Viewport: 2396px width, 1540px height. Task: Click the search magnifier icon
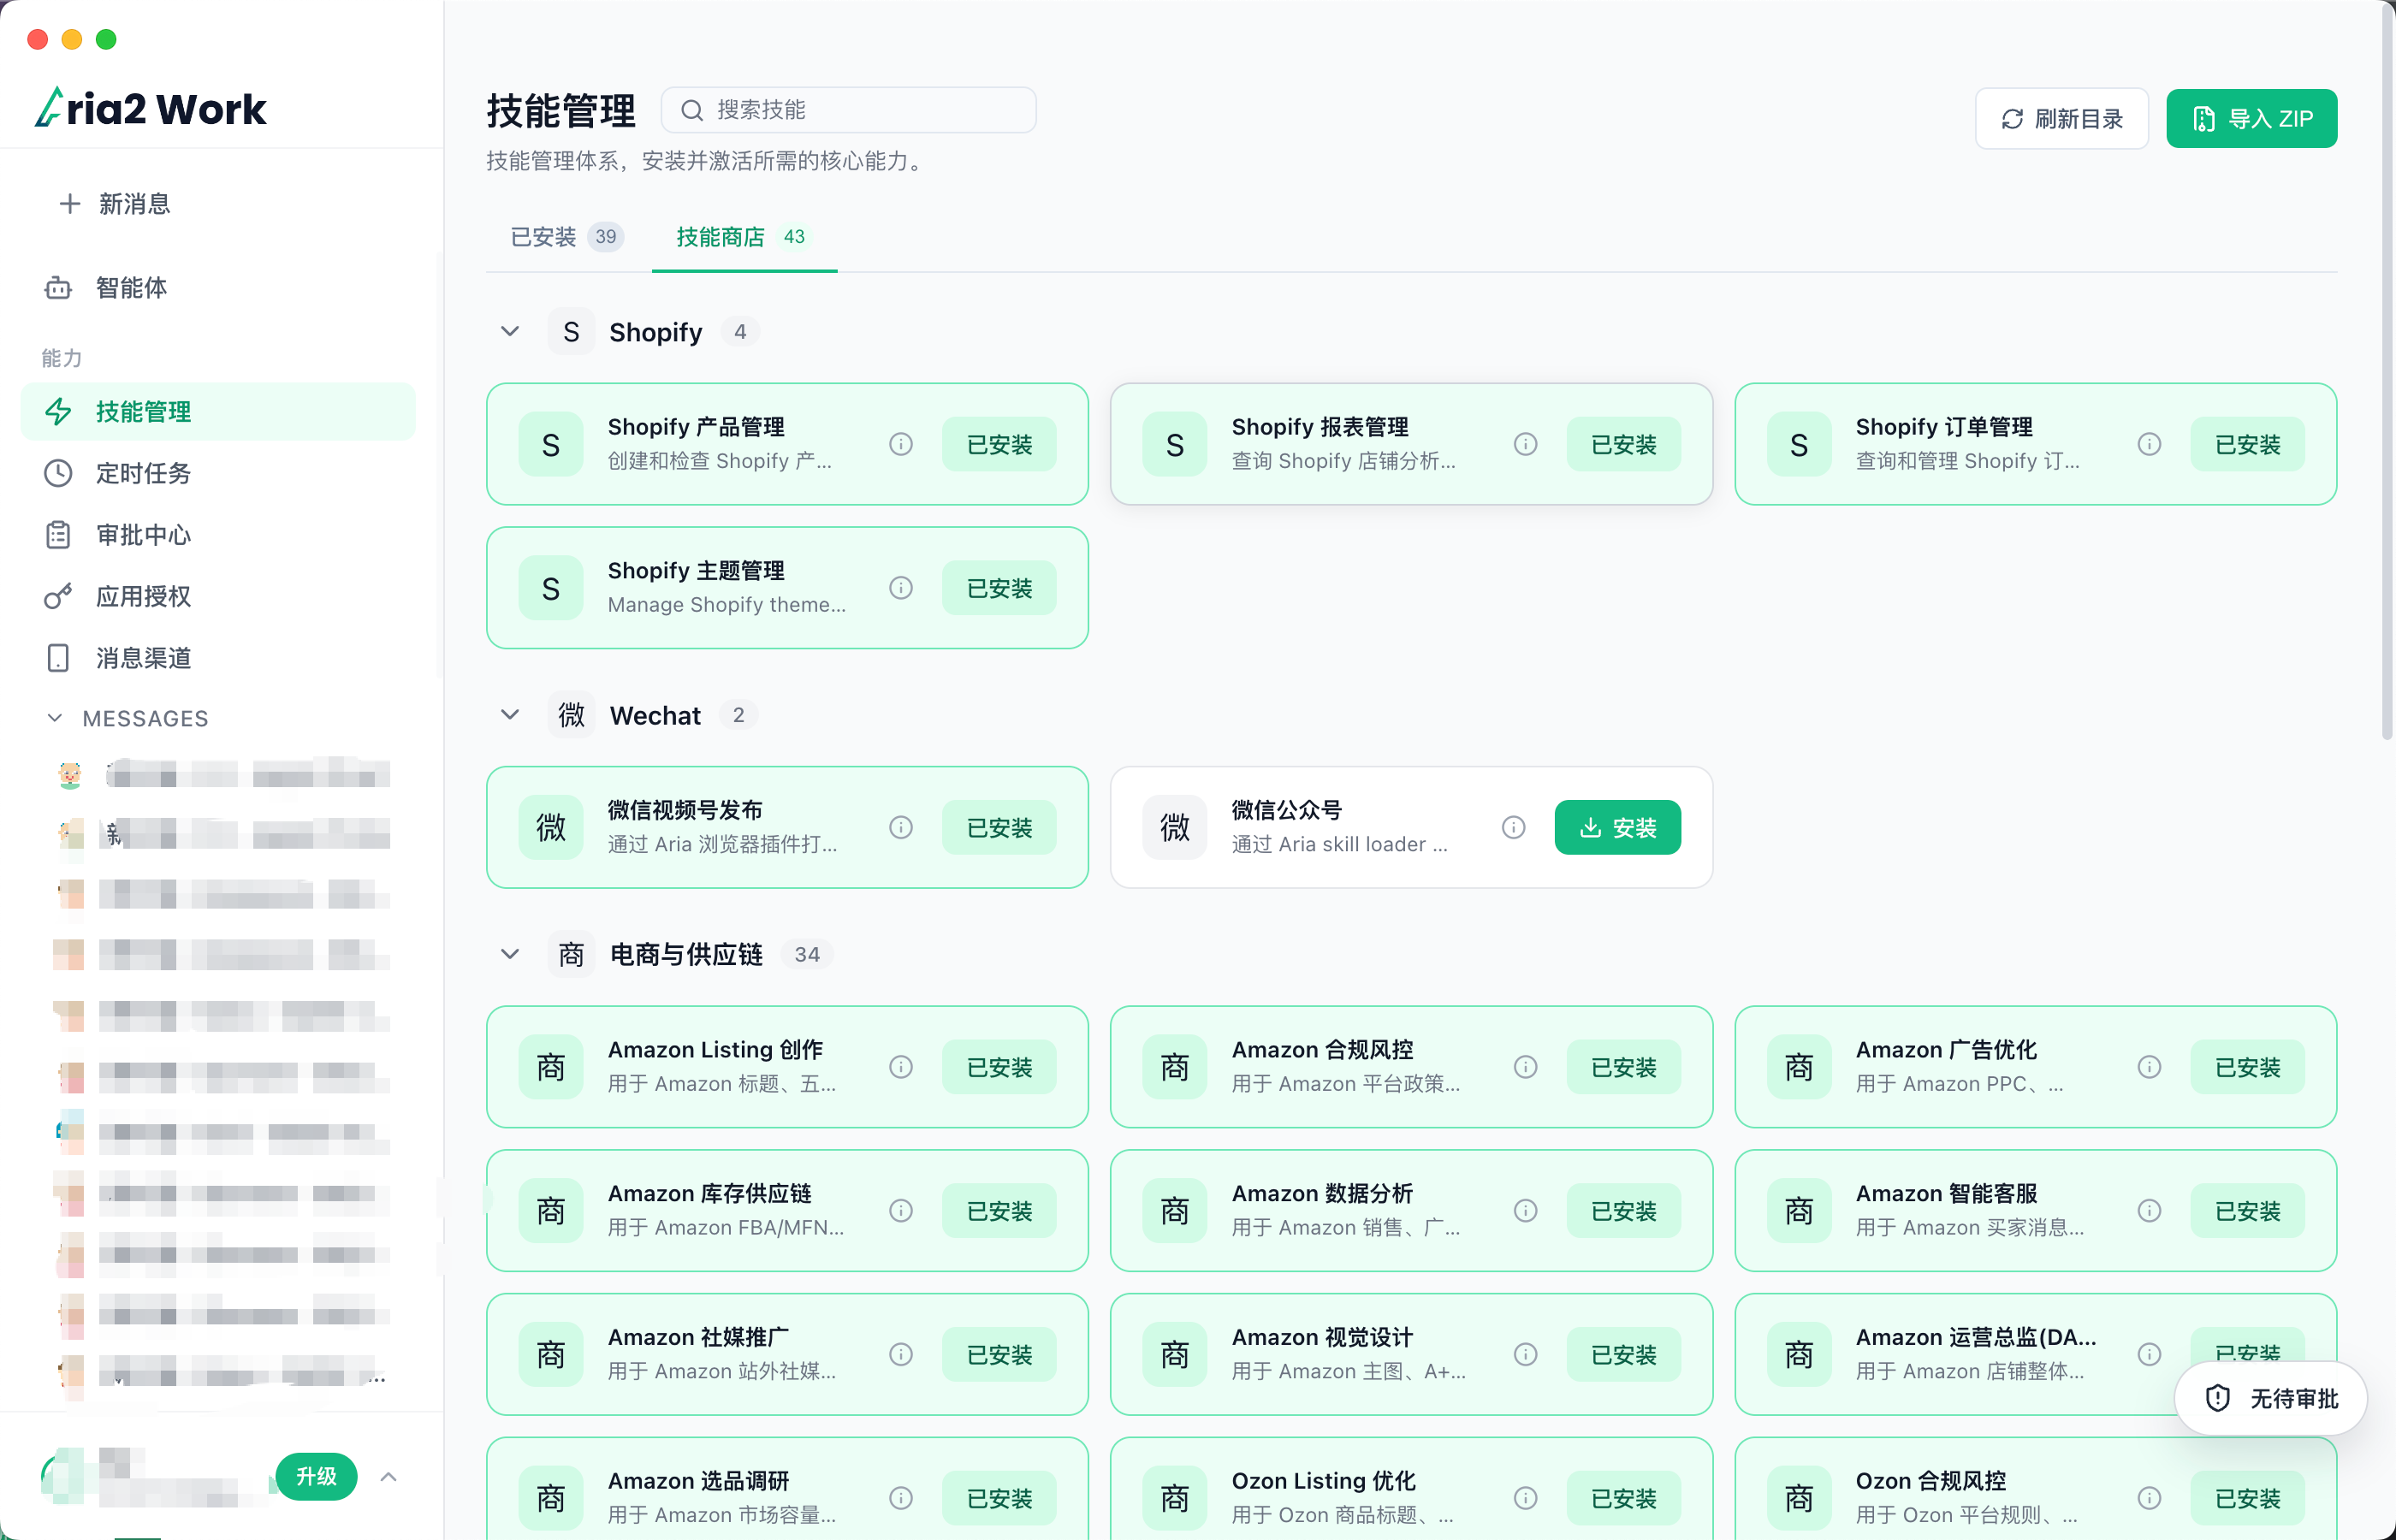tap(692, 110)
